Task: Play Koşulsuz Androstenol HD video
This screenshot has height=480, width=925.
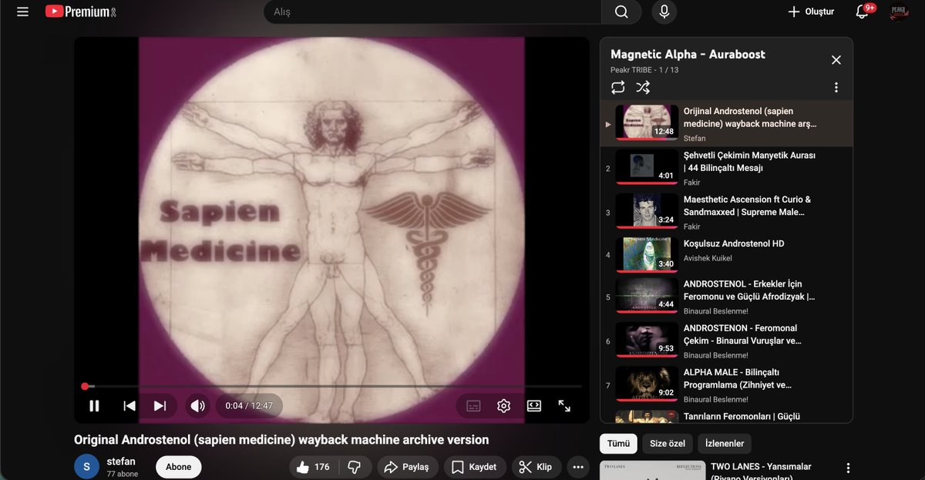Action: pyautogui.click(x=726, y=255)
